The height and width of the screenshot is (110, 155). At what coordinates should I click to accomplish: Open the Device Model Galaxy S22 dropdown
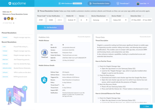(120, 20)
